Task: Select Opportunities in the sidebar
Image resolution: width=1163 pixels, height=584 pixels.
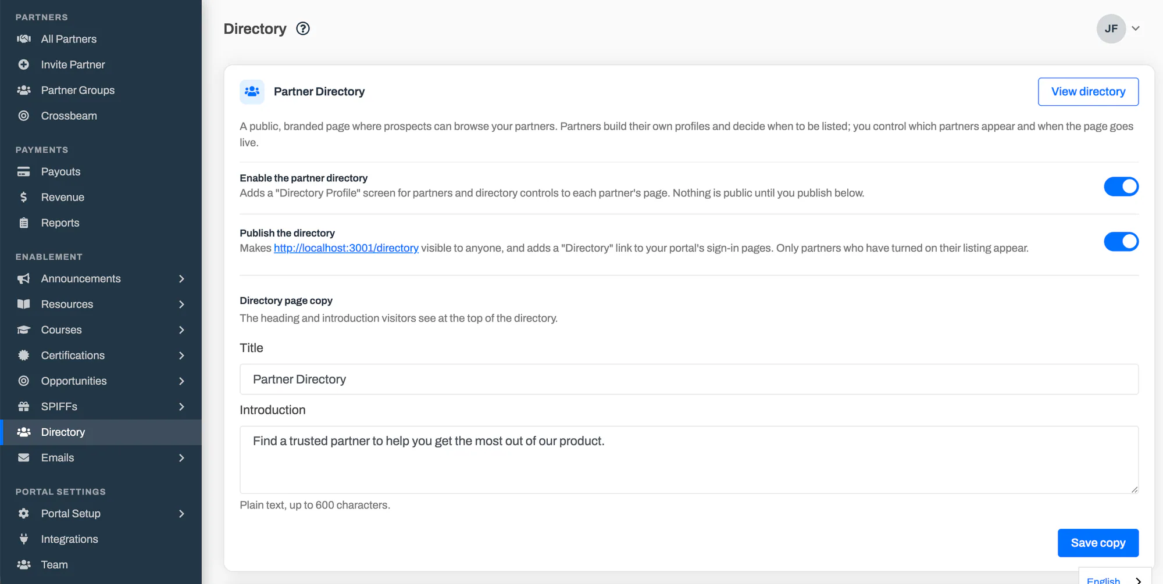Action: pyautogui.click(x=101, y=381)
